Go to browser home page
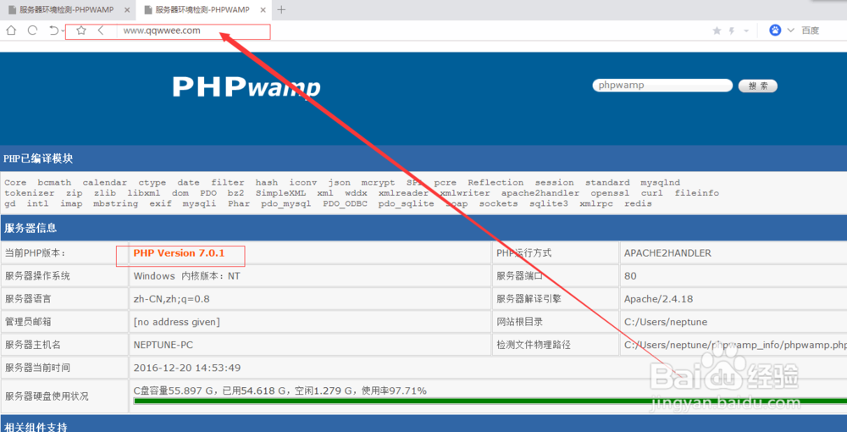The width and height of the screenshot is (847, 432). [11, 30]
